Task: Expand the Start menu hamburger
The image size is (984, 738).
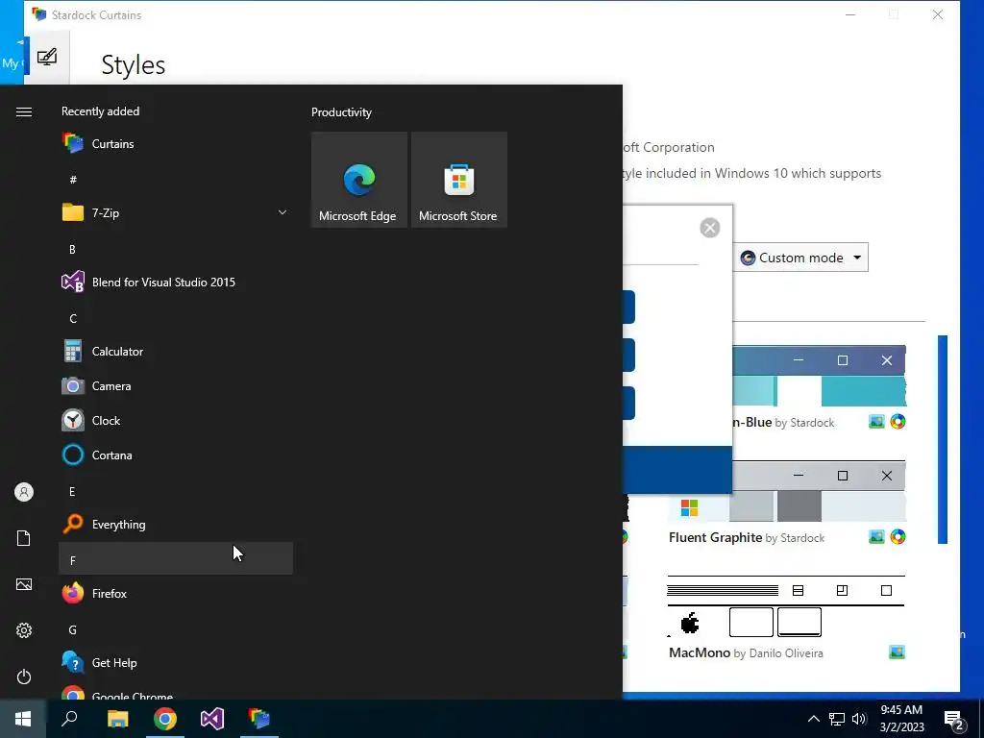Action: (x=24, y=111)
